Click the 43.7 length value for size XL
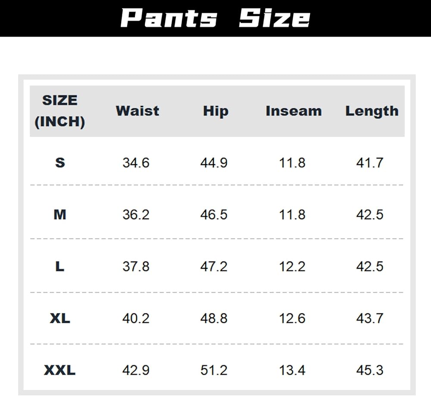The width and height of the screenshot is (431, 396). pos(370,319)
